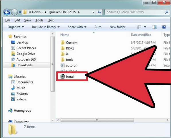Open the Edit menu
This screenshot has width=171, height=138.
(17, 20)
